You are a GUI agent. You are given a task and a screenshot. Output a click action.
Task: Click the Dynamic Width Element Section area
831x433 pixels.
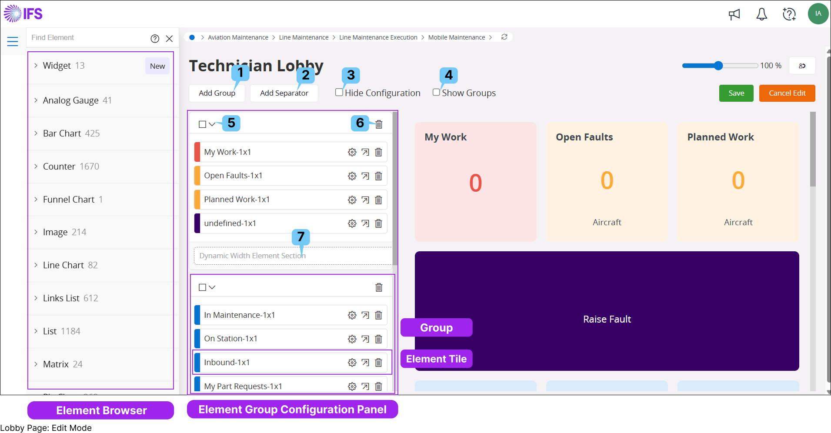293,256
